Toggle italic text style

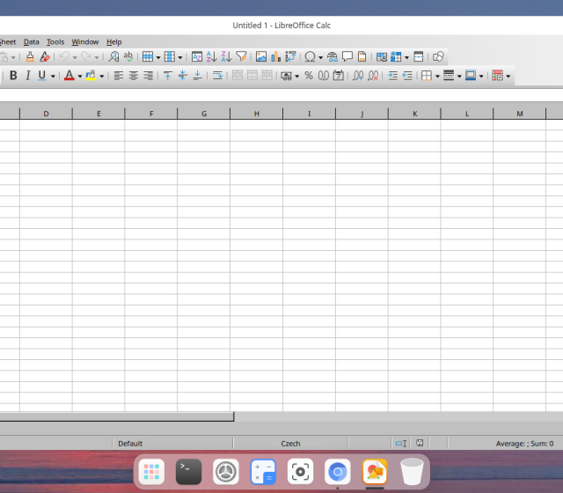tap(27, 76)
